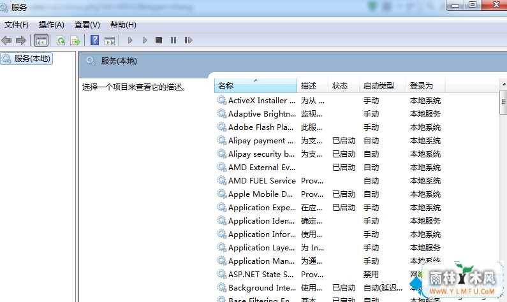Screen dimensions: 507x302
Task: Select the Application Layer Gateway service row
Action: (x=330, y=248)
